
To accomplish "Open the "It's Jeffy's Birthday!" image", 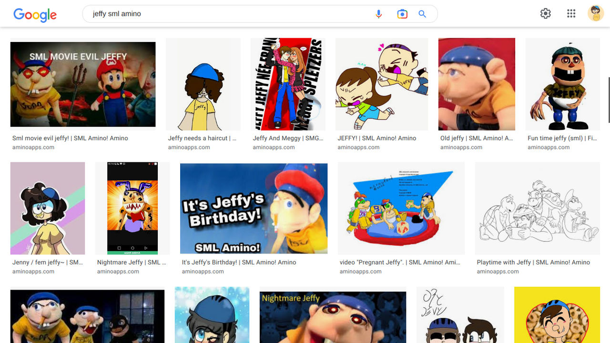I will (254, 208).
